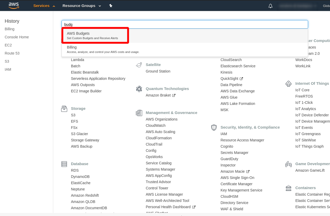Open AWS Organizations
This screenshot has width=330, height=216.
(161, 119)
